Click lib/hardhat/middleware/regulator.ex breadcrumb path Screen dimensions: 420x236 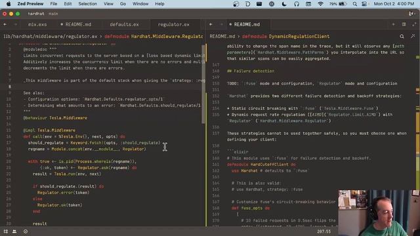pyautogui.click(x=51, y=37)
